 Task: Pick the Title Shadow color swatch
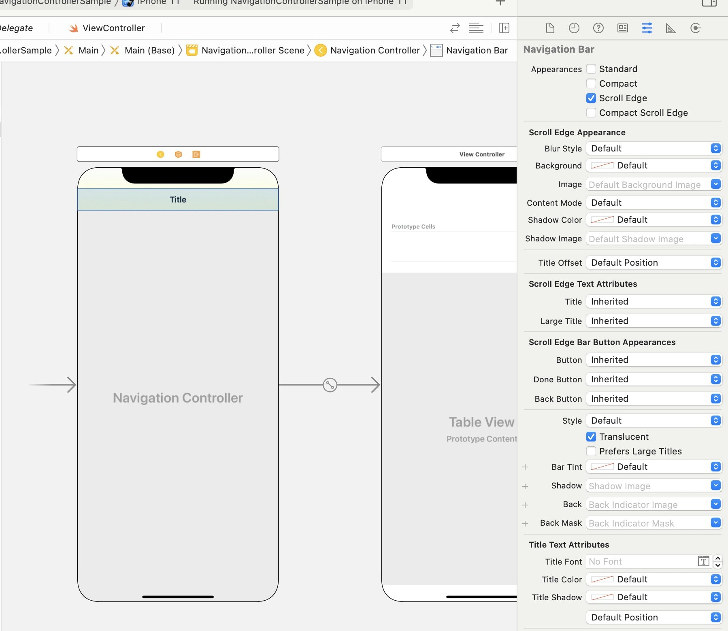[602, 597]
